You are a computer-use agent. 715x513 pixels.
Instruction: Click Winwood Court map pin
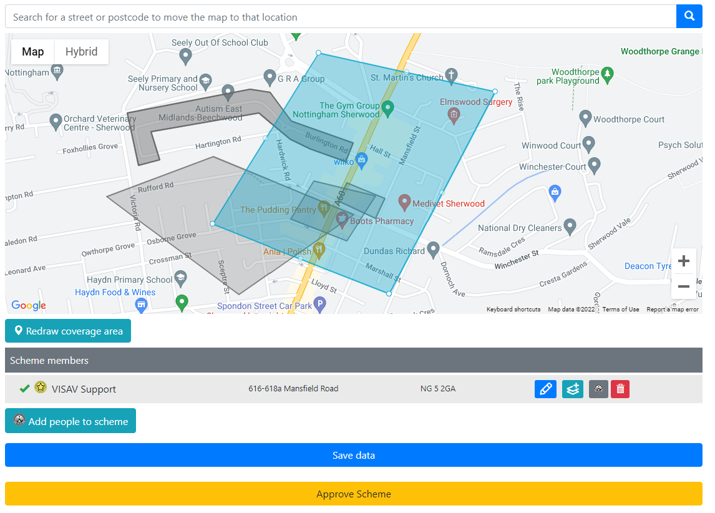point(589,144)
